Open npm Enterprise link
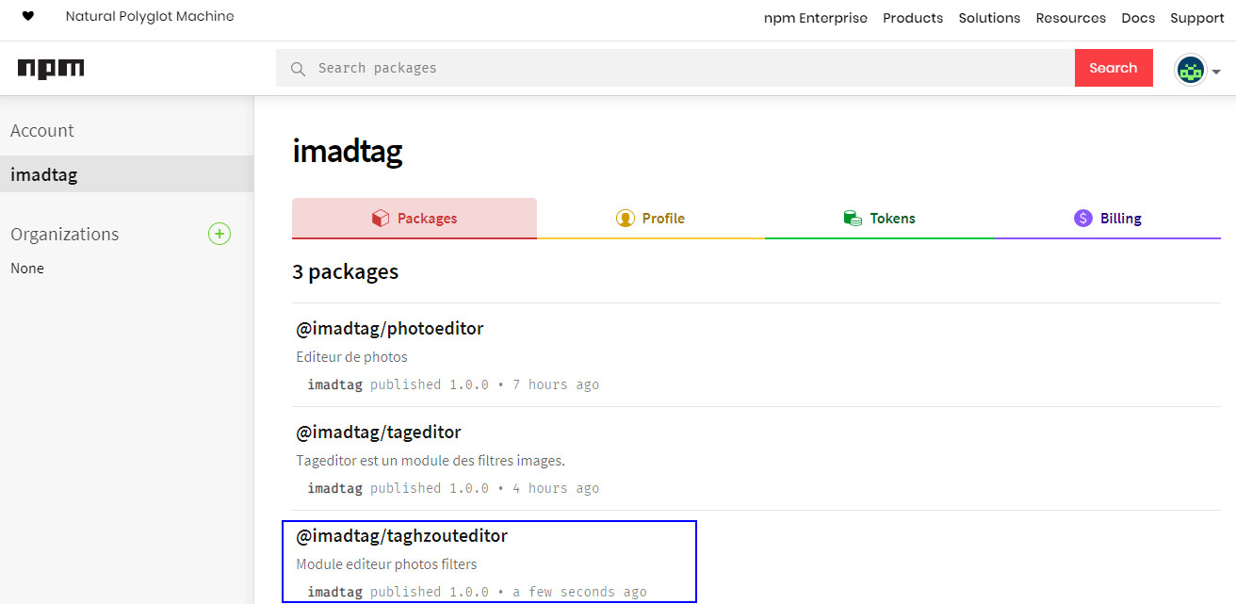This screenshot has height=604, width=1236. point(816,18)
